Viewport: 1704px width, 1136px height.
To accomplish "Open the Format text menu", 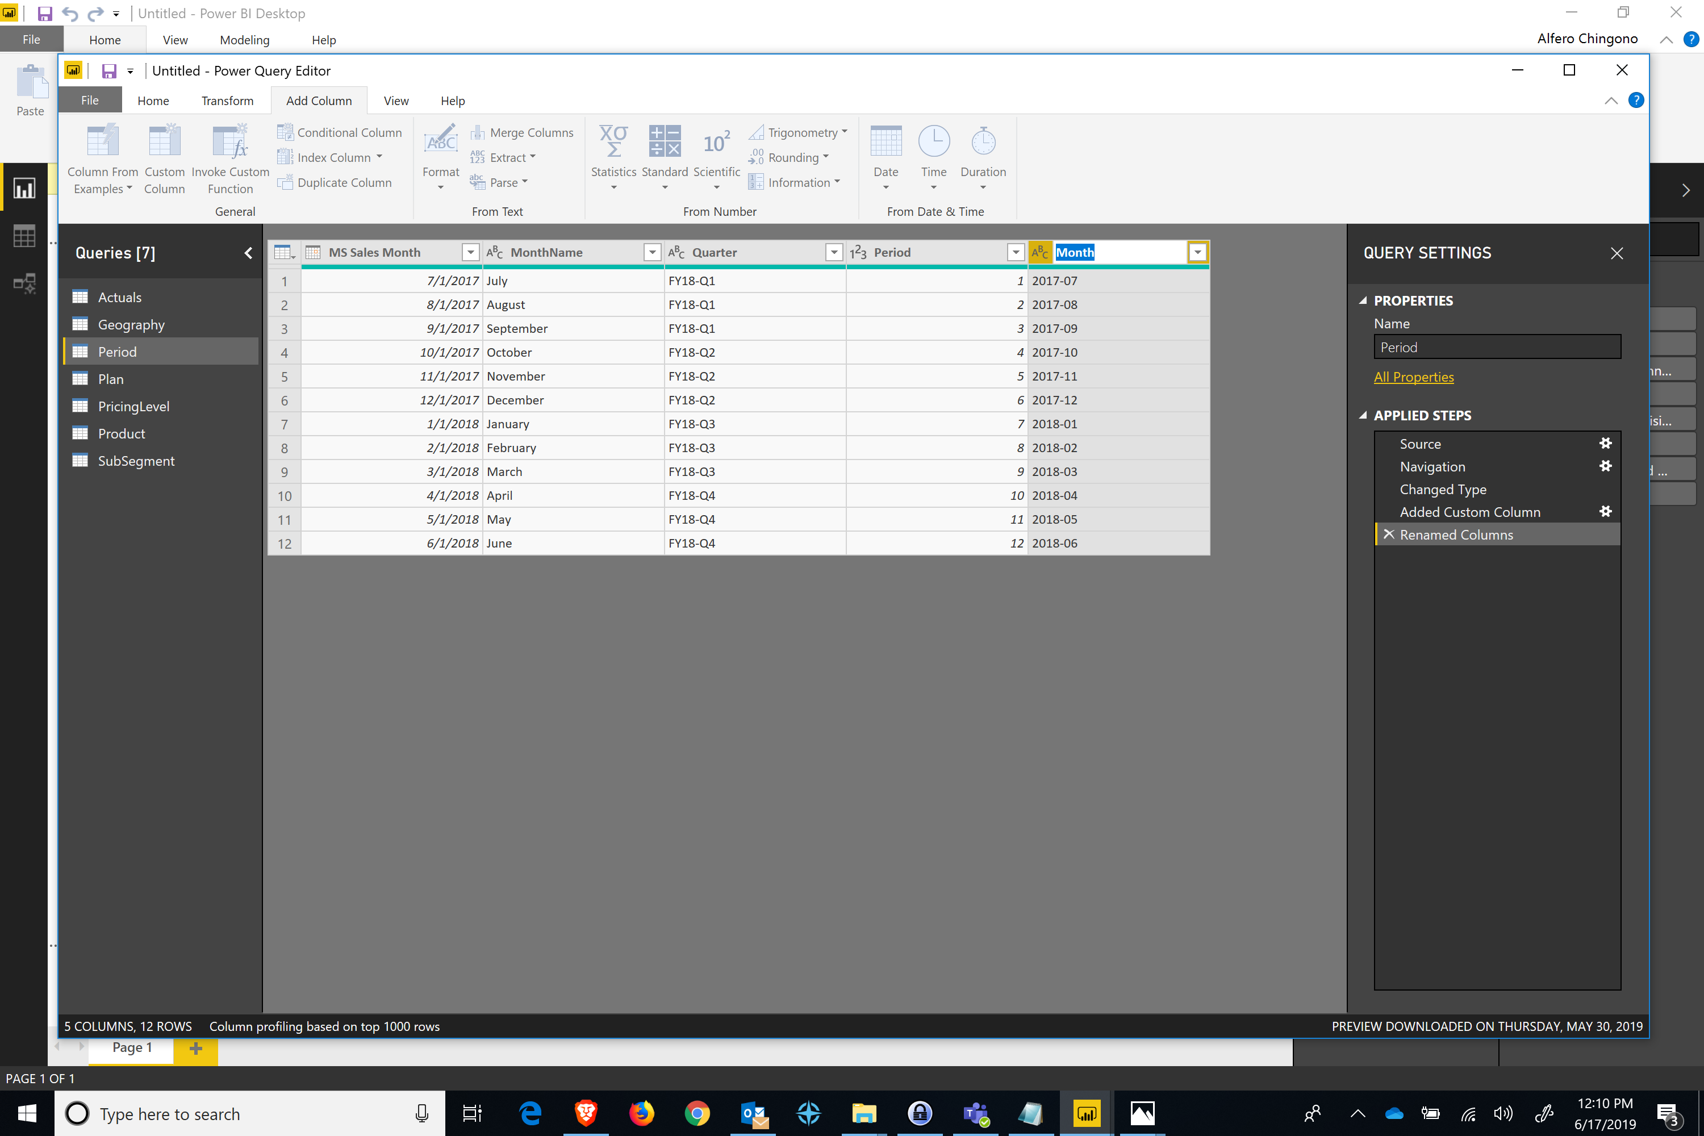I will tap(441, 158).
